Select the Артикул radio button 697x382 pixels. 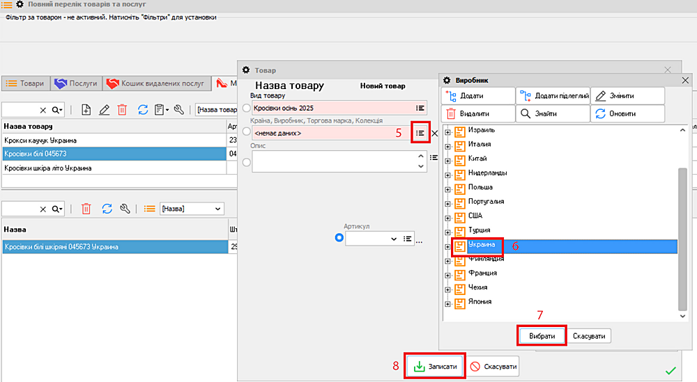(x=339, y=238)
